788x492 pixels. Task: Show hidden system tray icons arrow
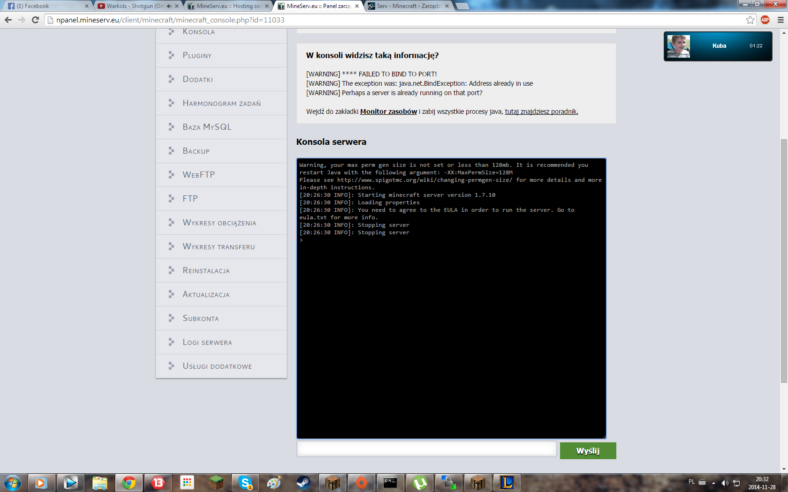pos(713,483)
